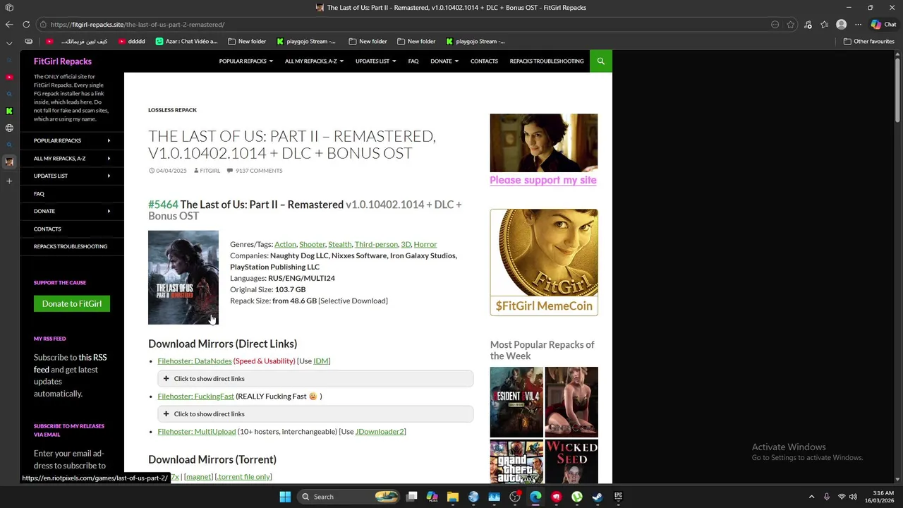Show hidden system tray icons chevron
The image size is (903, 508).
point(811,497)
